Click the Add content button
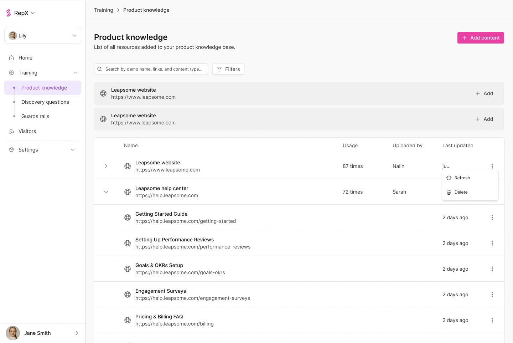The height and width of the screenshot is (343, 513). click(481, 38)
